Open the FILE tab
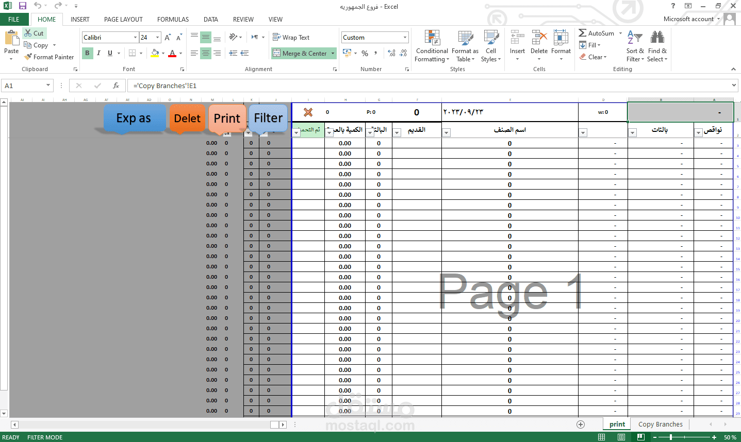The height and width of the screenshot is (442, 741). (14, 20)
